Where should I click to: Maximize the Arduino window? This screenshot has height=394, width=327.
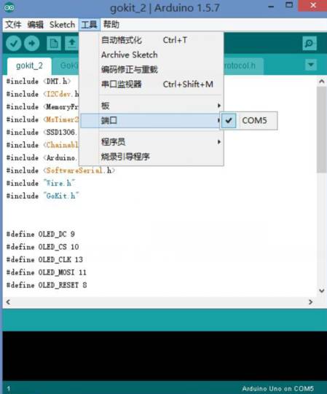coord(289,6)
